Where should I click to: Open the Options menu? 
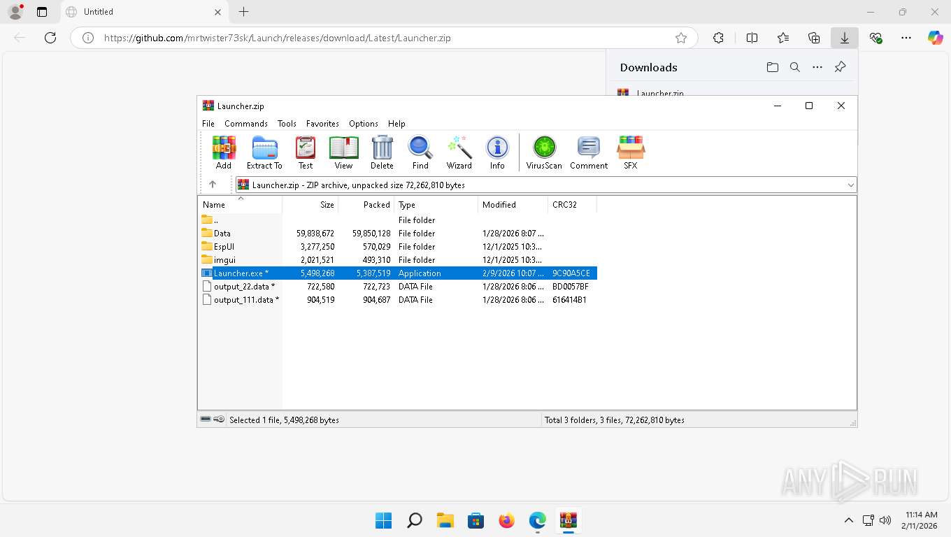pyautogui.click(x=364, y=124)
